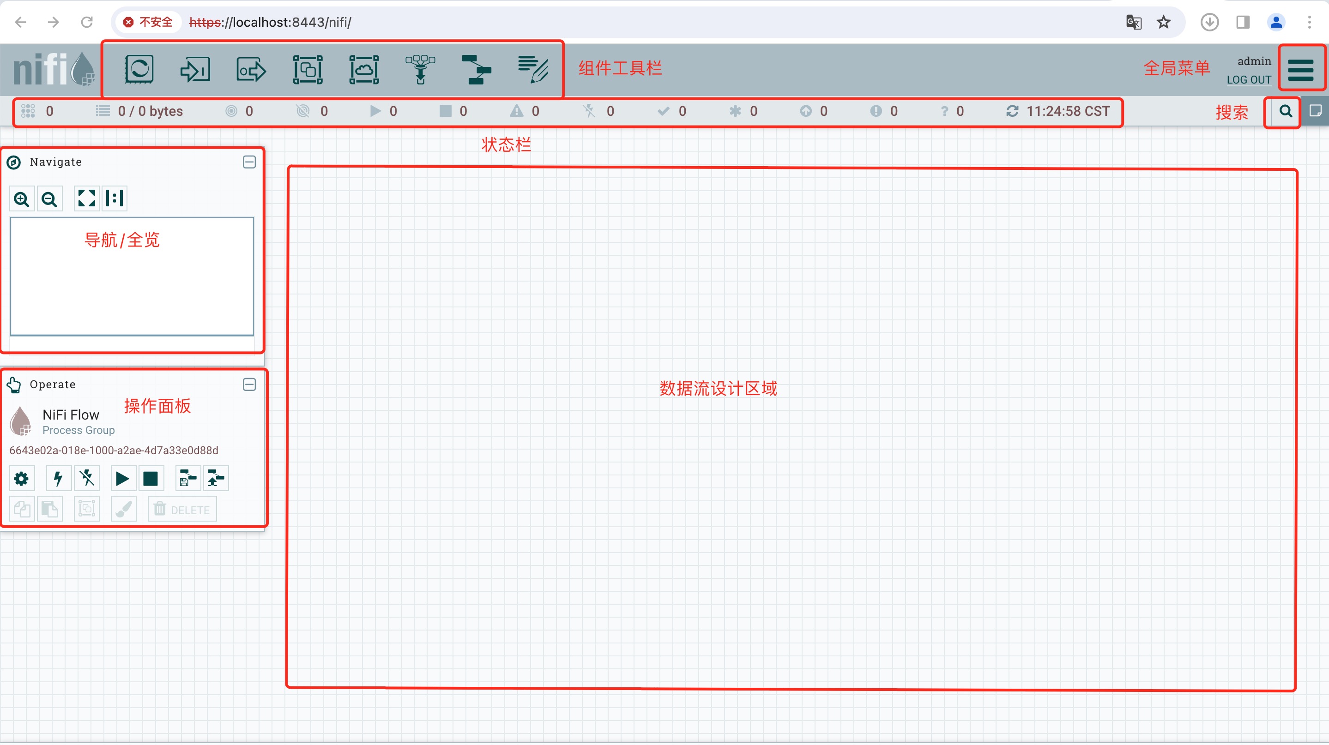Image resolution: width=1329 pixels, height=745 pixels.
Task: Select the Remote Process Group icon
Action: [x=364, y=69]
